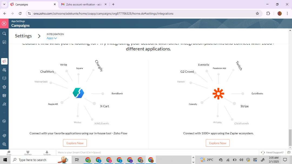Open the Windows notification center
292x164 pixels.
tap(285, 160)
